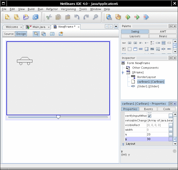Switch to the Main.java tab

pos(39,27)
